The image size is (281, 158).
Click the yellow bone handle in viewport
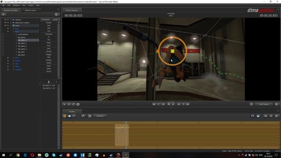(x=173, y=51)
